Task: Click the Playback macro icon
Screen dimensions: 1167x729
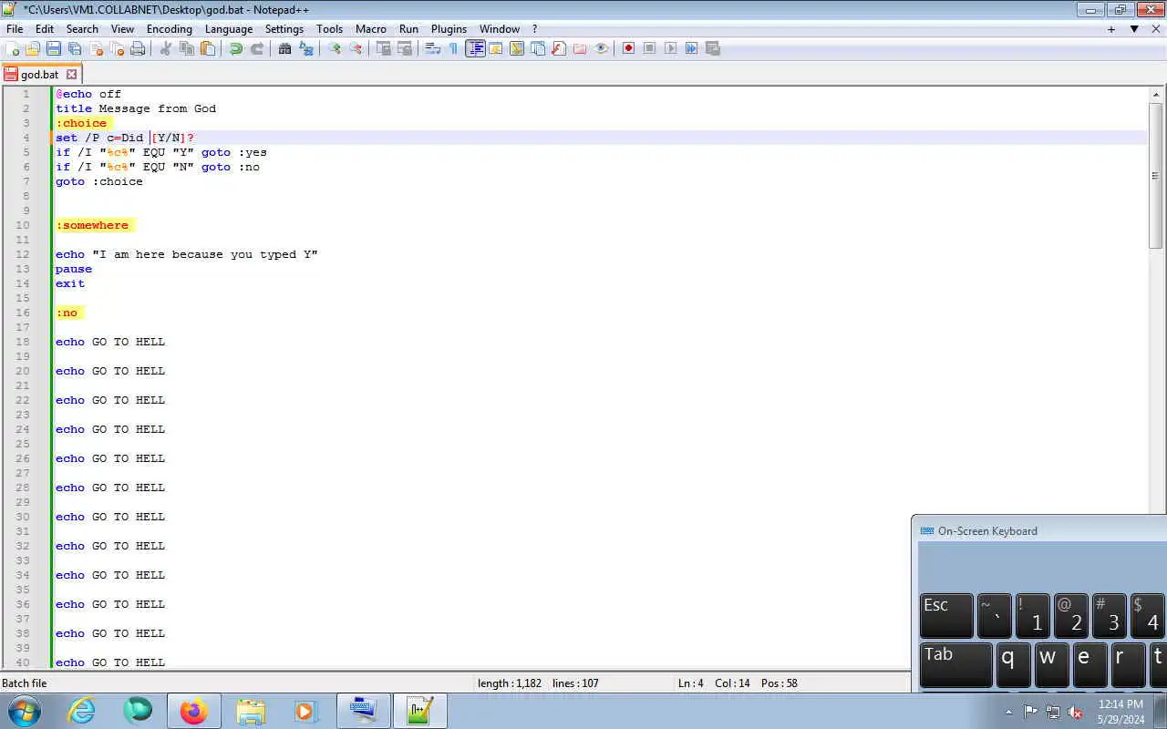Action: click(x=671, y=48)
